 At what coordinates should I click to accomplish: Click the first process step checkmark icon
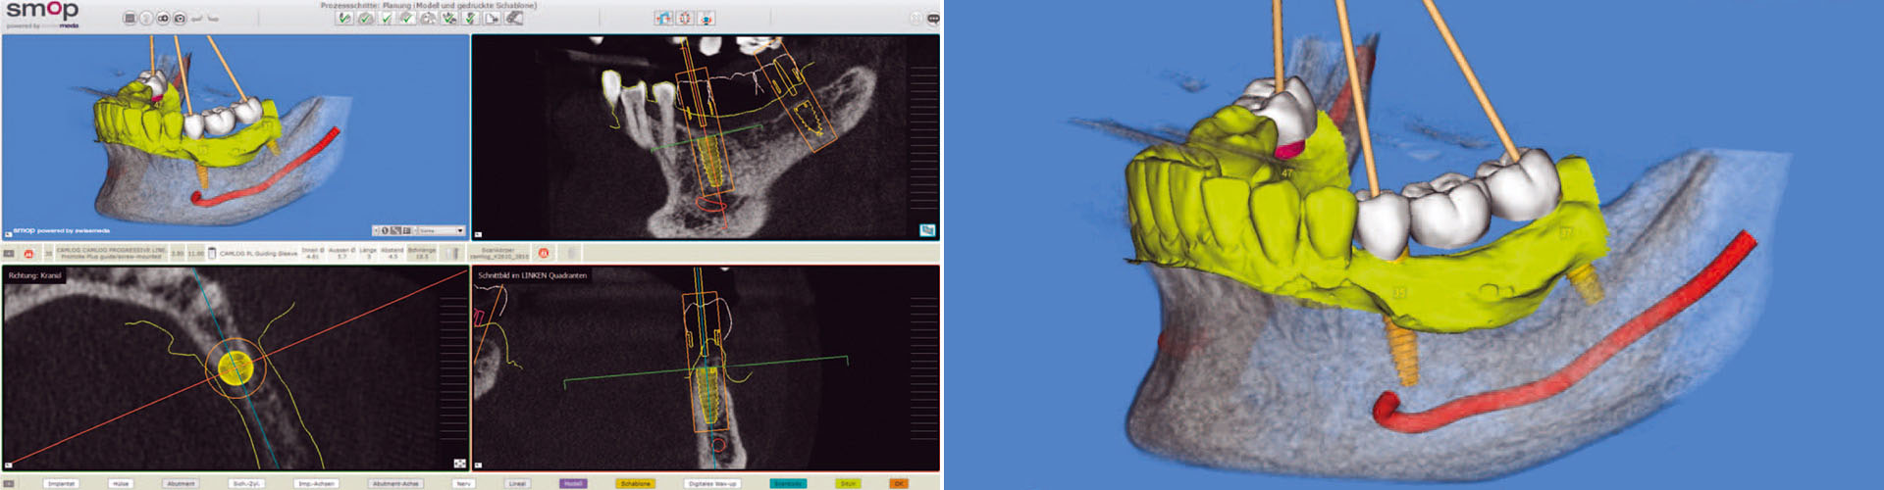point(343,19)
